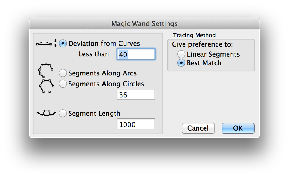
Task: Click the Less than value field
Action: (136, 54)
